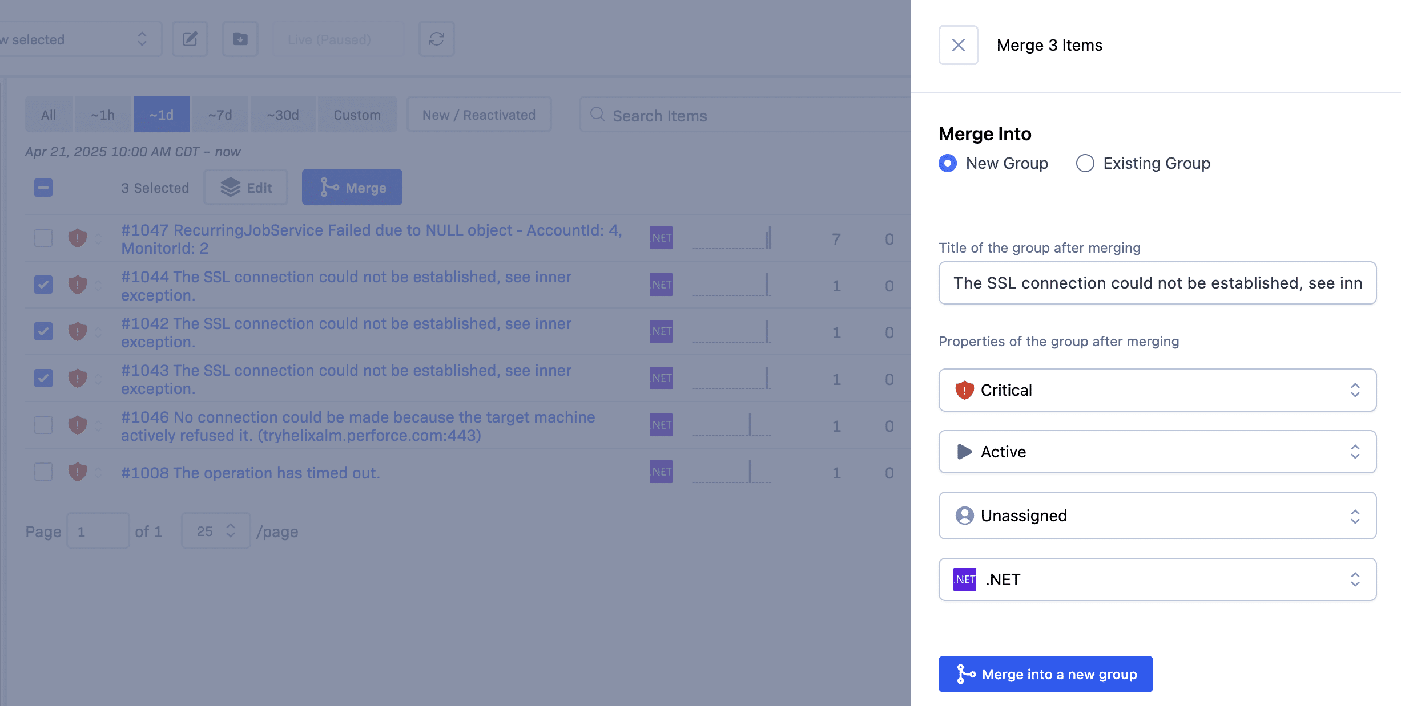Screen dimensions: 1401x706
Task: Click the edit pencil icon in toolbar
Action: [x=190, y=39]
